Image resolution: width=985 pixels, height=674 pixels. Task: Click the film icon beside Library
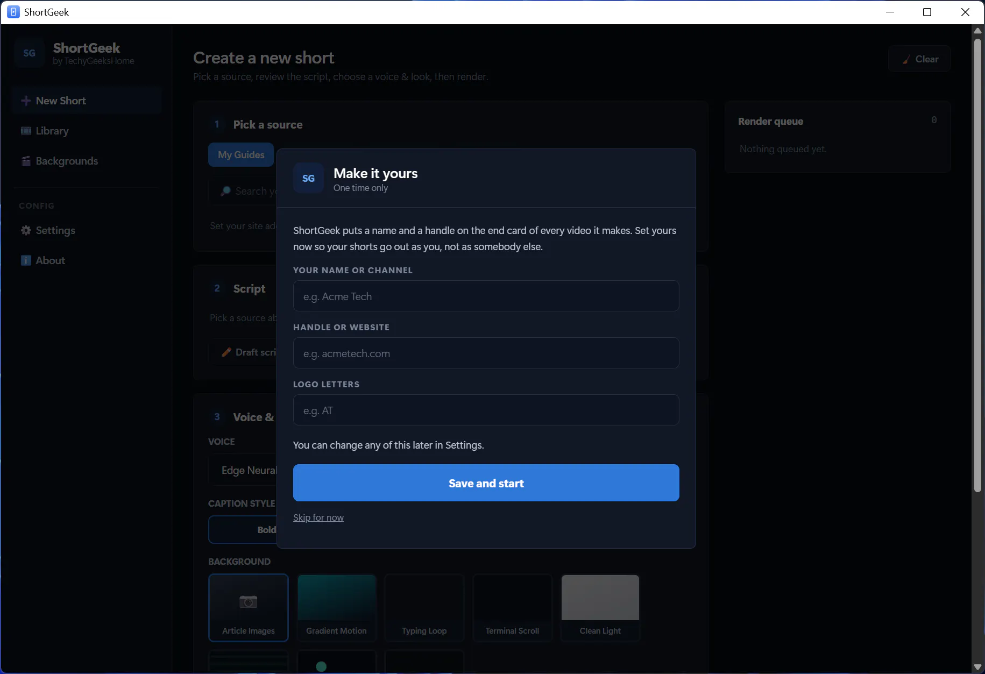point(26,131)
